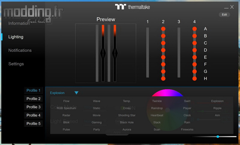Click the Thermaltake logo
Viewport: 240px width, 145px height.
[132, 7]
